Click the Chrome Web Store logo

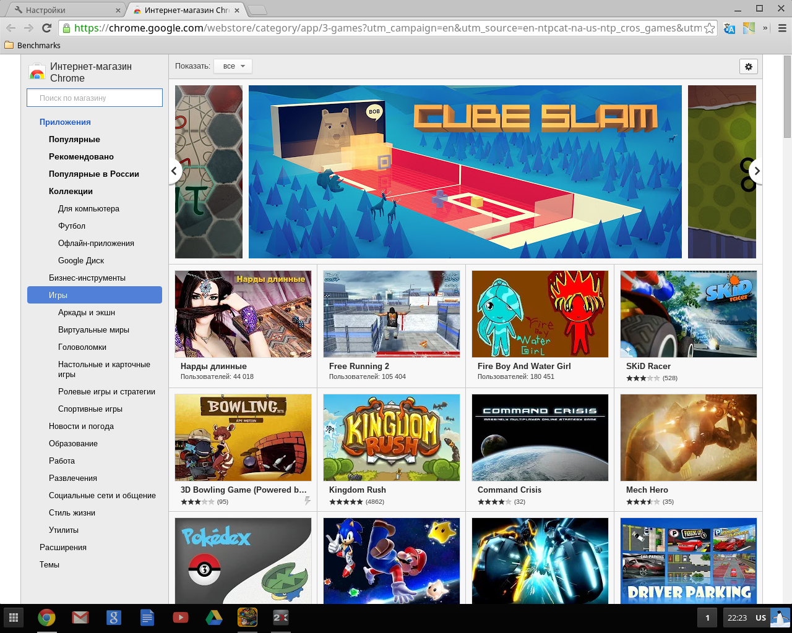coord(37,72)
